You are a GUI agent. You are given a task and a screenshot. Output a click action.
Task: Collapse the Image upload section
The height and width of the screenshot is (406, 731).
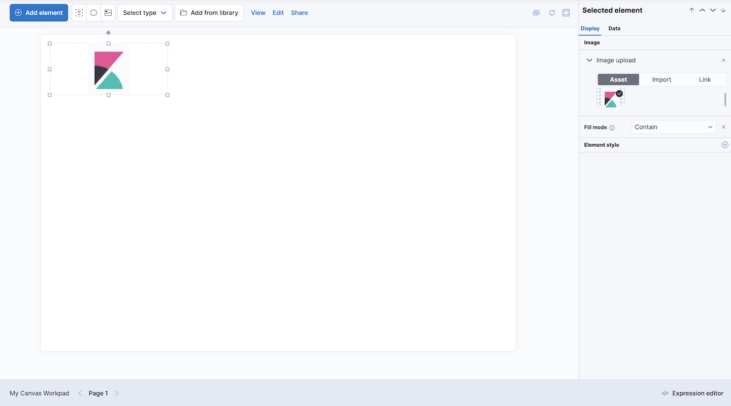point(589,60)
